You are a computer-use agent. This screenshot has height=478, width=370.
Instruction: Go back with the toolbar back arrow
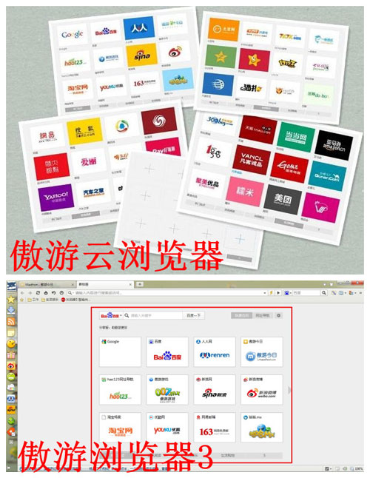coord(22,293)
